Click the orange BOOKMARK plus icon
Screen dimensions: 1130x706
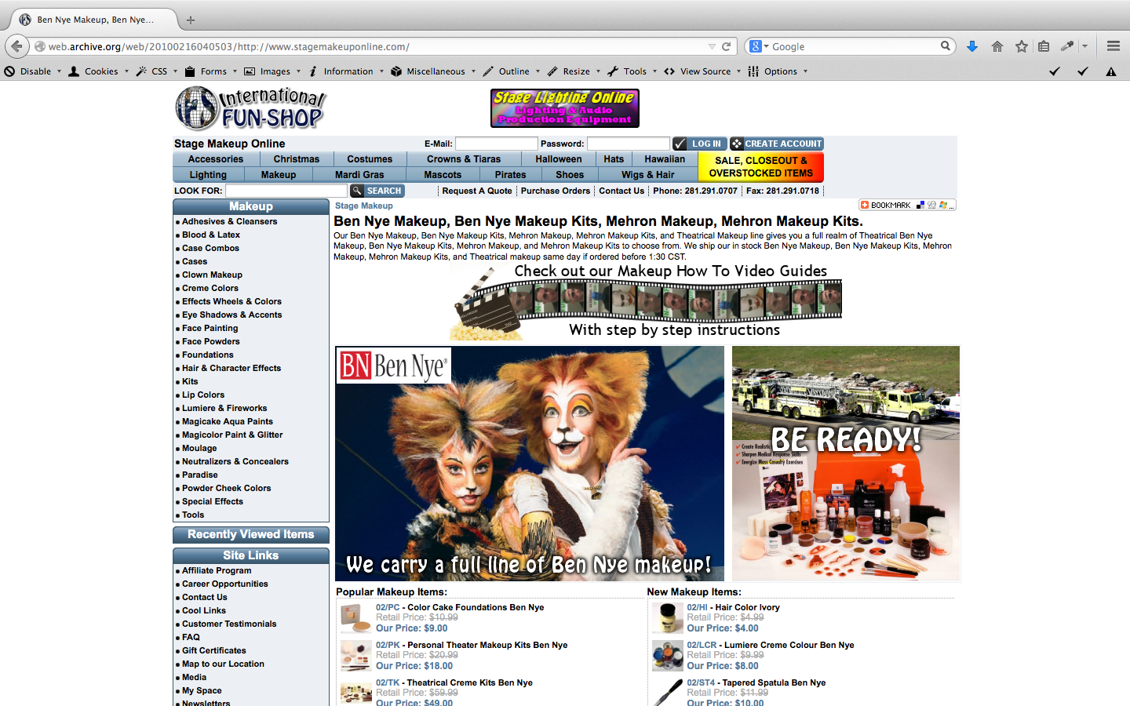point(865,205)
